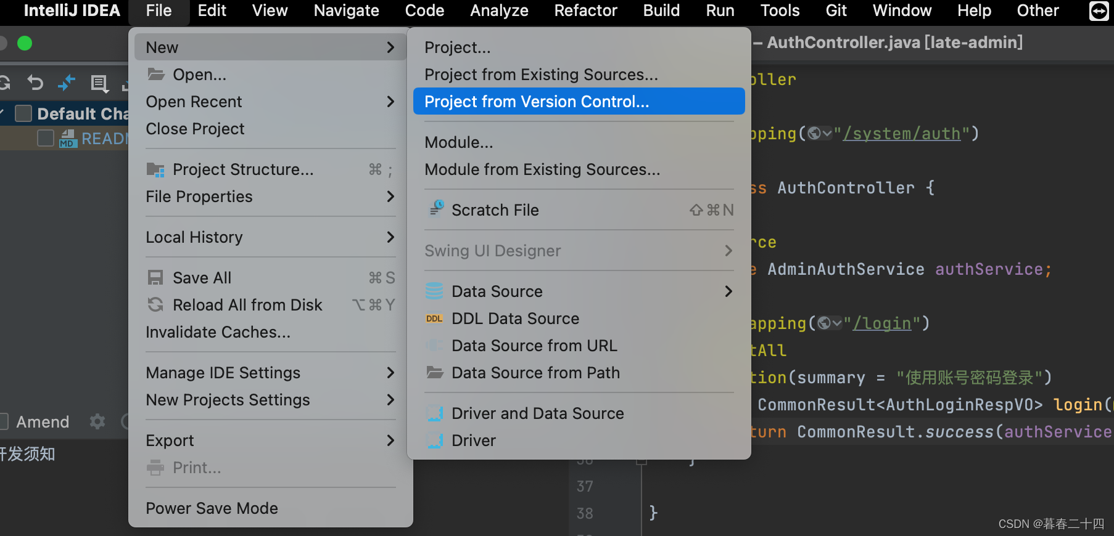Open the Refactor menu

click(x=585, y=10)
